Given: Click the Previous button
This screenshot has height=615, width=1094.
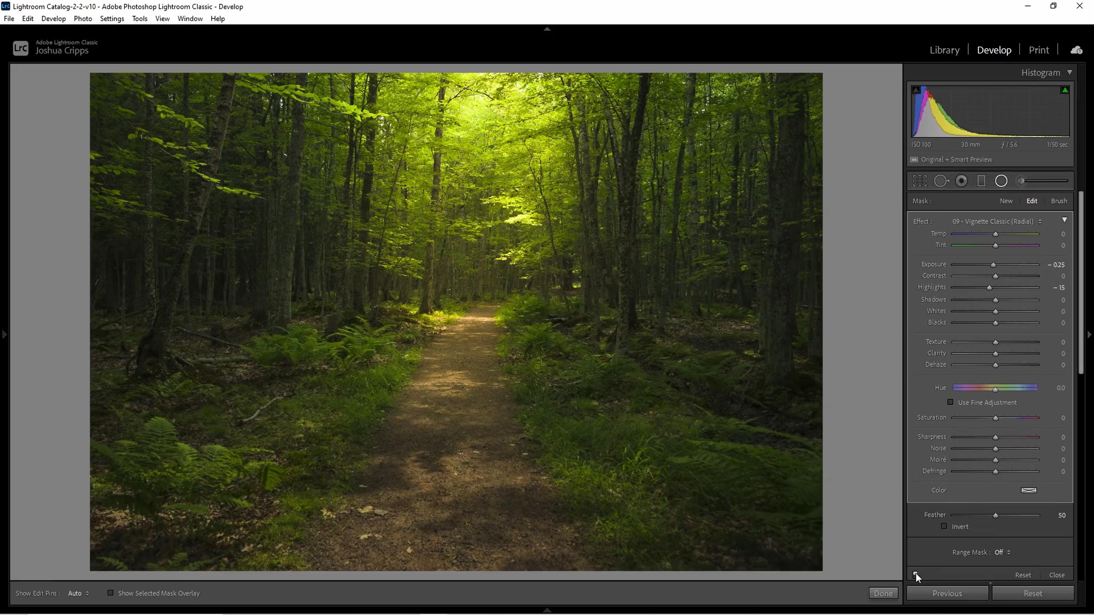Looking at the screenshot, I should [947, 593].
